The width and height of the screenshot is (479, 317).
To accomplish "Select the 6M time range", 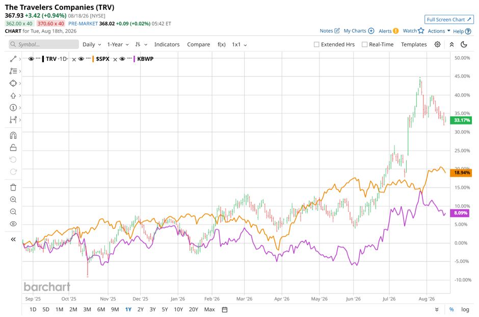I will [x=101, y=309].
